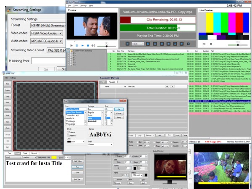Click the stop square under Live Preview
This screenshot has width=252, height=189.
(211, 44)
